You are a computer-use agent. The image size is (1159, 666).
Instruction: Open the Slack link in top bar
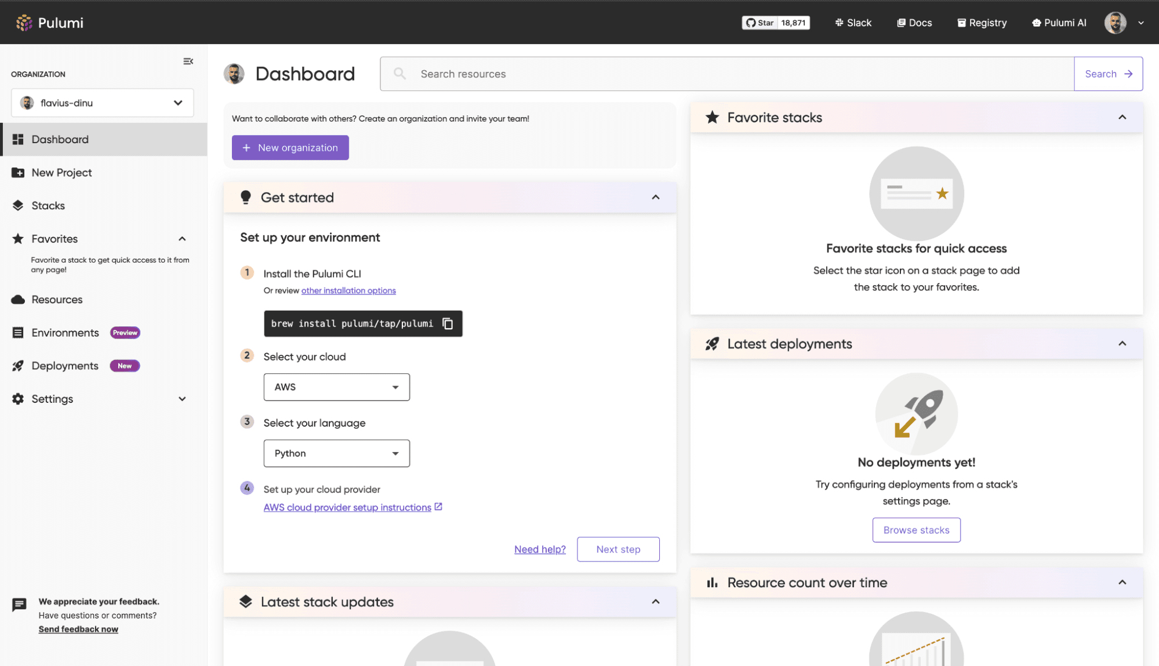tap(853, 23)
